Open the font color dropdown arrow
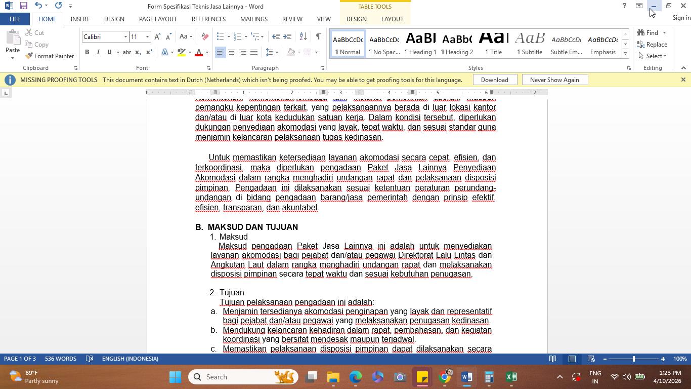This screenshot has height=389, width=691. (x=207, y=52)
